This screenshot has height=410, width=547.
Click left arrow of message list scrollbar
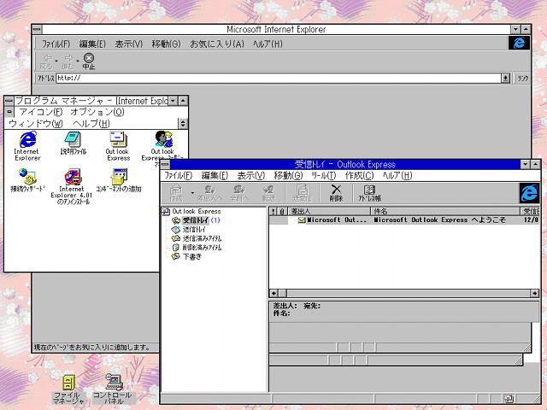273,293
